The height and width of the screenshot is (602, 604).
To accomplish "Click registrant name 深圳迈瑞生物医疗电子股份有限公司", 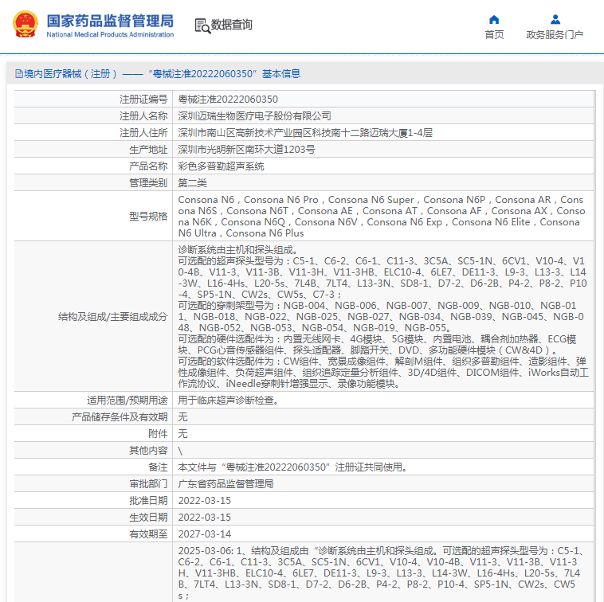I will (x=254, y=116).
